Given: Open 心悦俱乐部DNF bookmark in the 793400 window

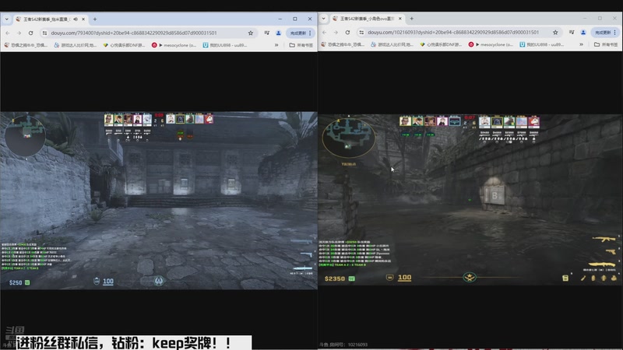Looking at the screenshot, I should 124,45.
